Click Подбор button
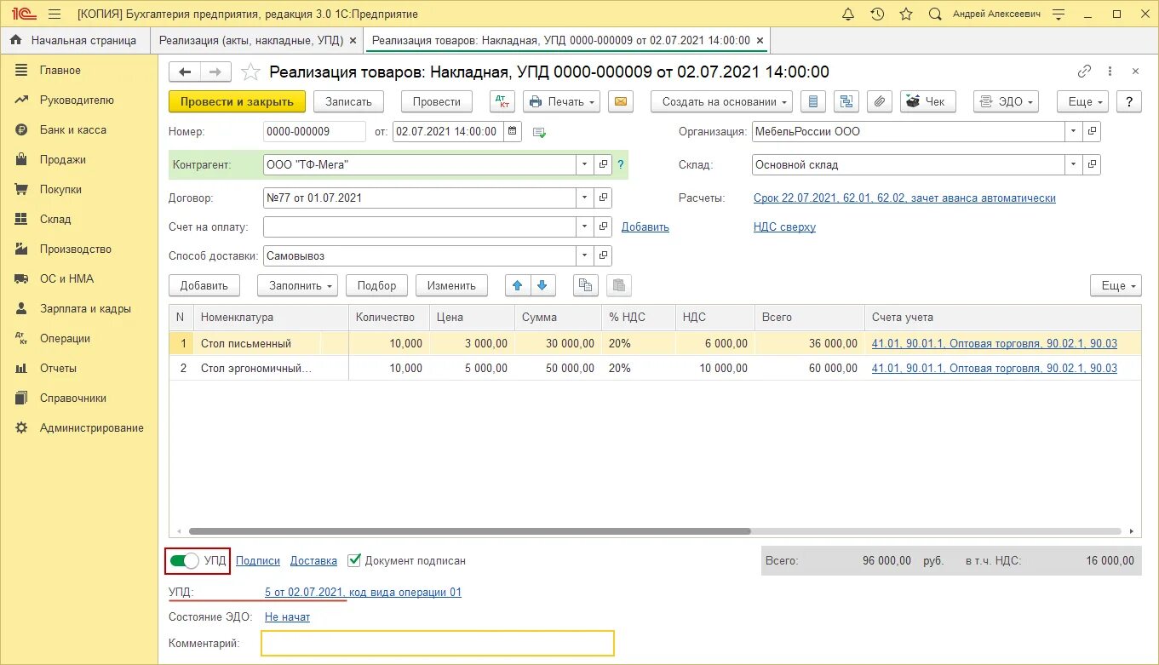The image size is (1159, 665). click(376, 285)
